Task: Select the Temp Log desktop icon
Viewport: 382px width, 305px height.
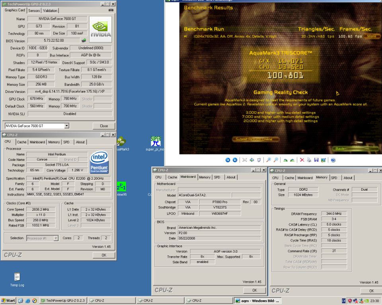Action: coord(17,280)
